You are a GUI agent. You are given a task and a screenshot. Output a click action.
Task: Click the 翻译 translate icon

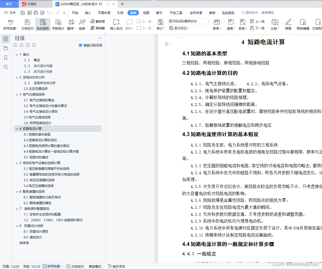pos(71,22)
